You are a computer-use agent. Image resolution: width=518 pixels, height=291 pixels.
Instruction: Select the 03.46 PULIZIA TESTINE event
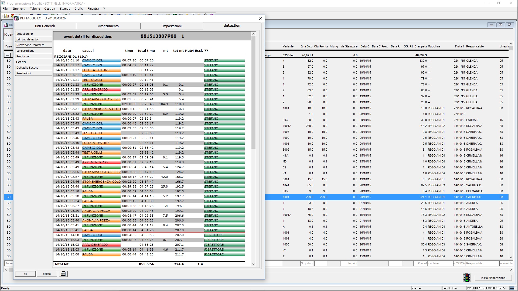[x=149, y=143]
